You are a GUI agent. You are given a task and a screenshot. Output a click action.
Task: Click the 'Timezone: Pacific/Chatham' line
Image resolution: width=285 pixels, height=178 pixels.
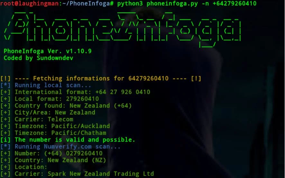point(53,133)
